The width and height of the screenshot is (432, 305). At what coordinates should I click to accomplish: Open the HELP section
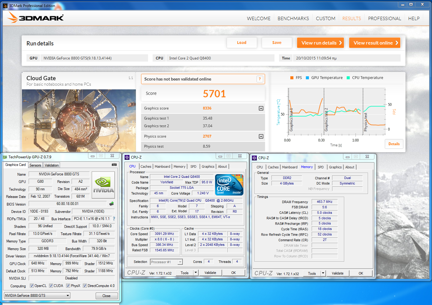[x=414, y=19]
